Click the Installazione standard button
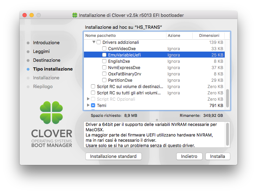The image size is (257, 193). [x=113, y=156]
